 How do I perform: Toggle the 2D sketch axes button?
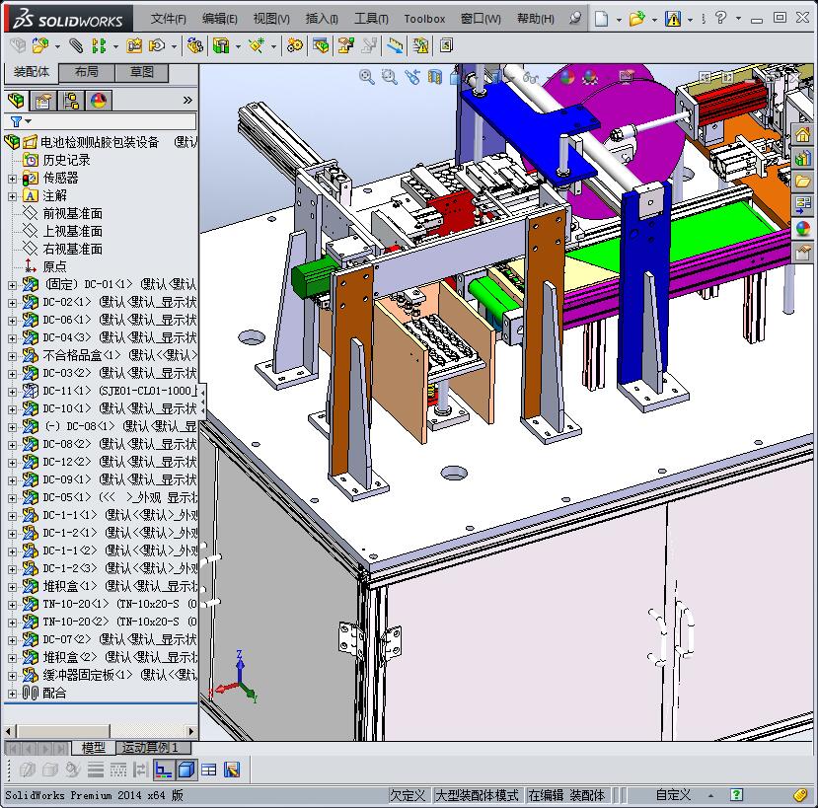[164, 770]
